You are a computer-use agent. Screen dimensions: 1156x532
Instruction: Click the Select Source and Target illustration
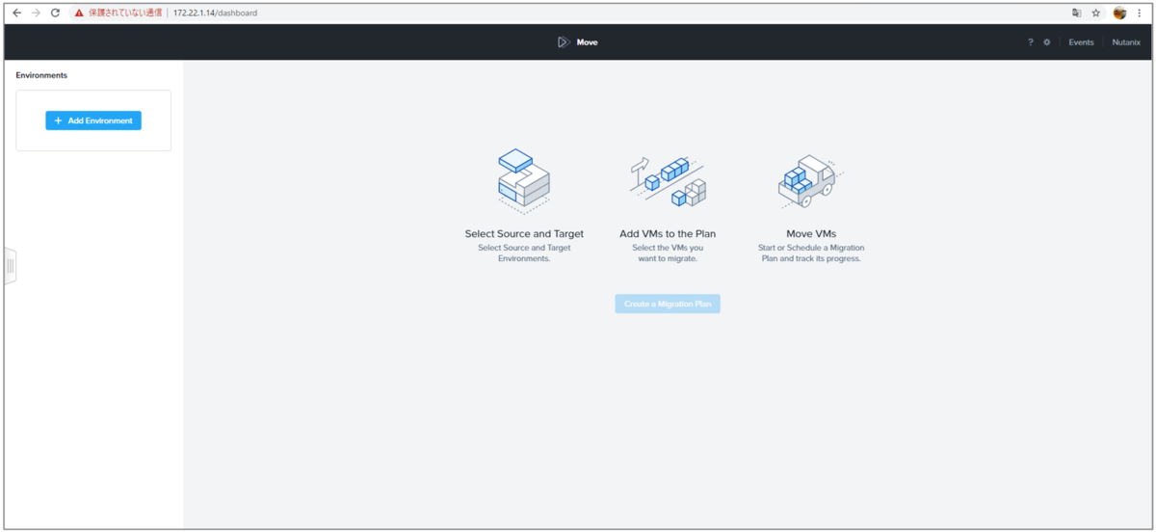tap(523, 181)
